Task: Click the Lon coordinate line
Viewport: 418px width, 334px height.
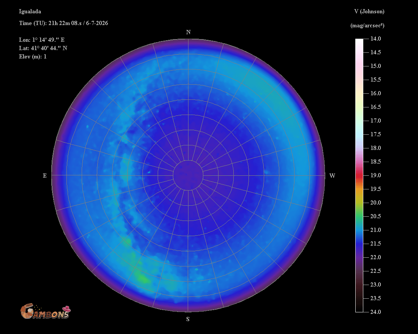Action: point(41,40)
